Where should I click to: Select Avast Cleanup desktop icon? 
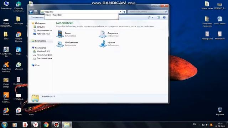coord(6,97)
